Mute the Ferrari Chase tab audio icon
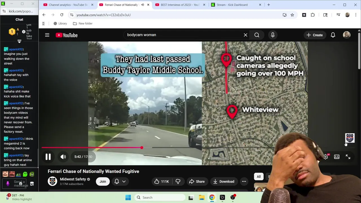The width and height of the screenshot is (361, 203). click(142, 5)
